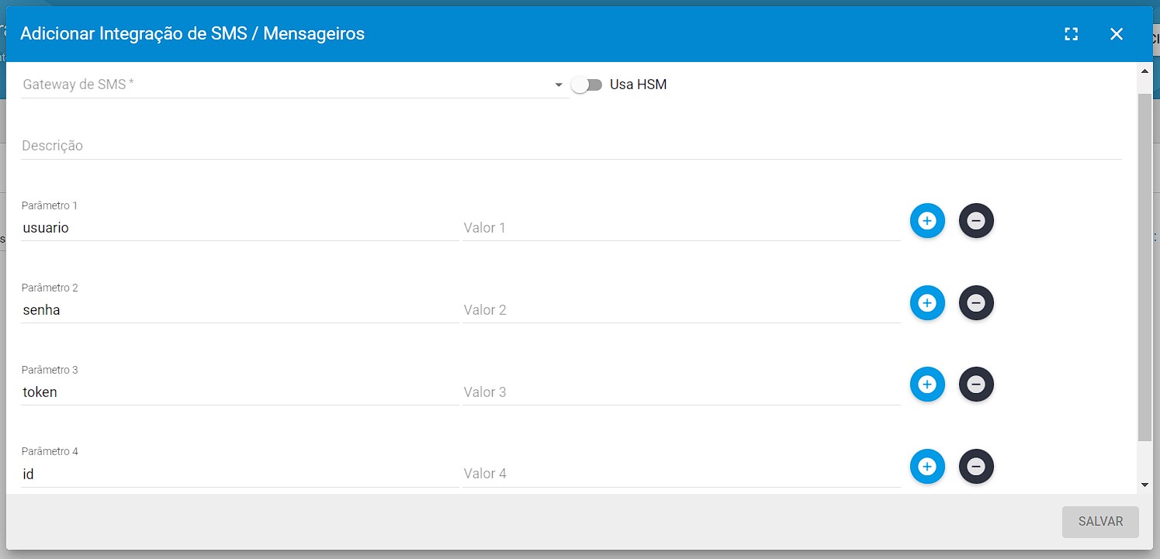Image resolution: width=1160 pixels, height=559 pixels.
Task: Remove the Parâmetro 3 token row
Action: [x=976, y=385]
